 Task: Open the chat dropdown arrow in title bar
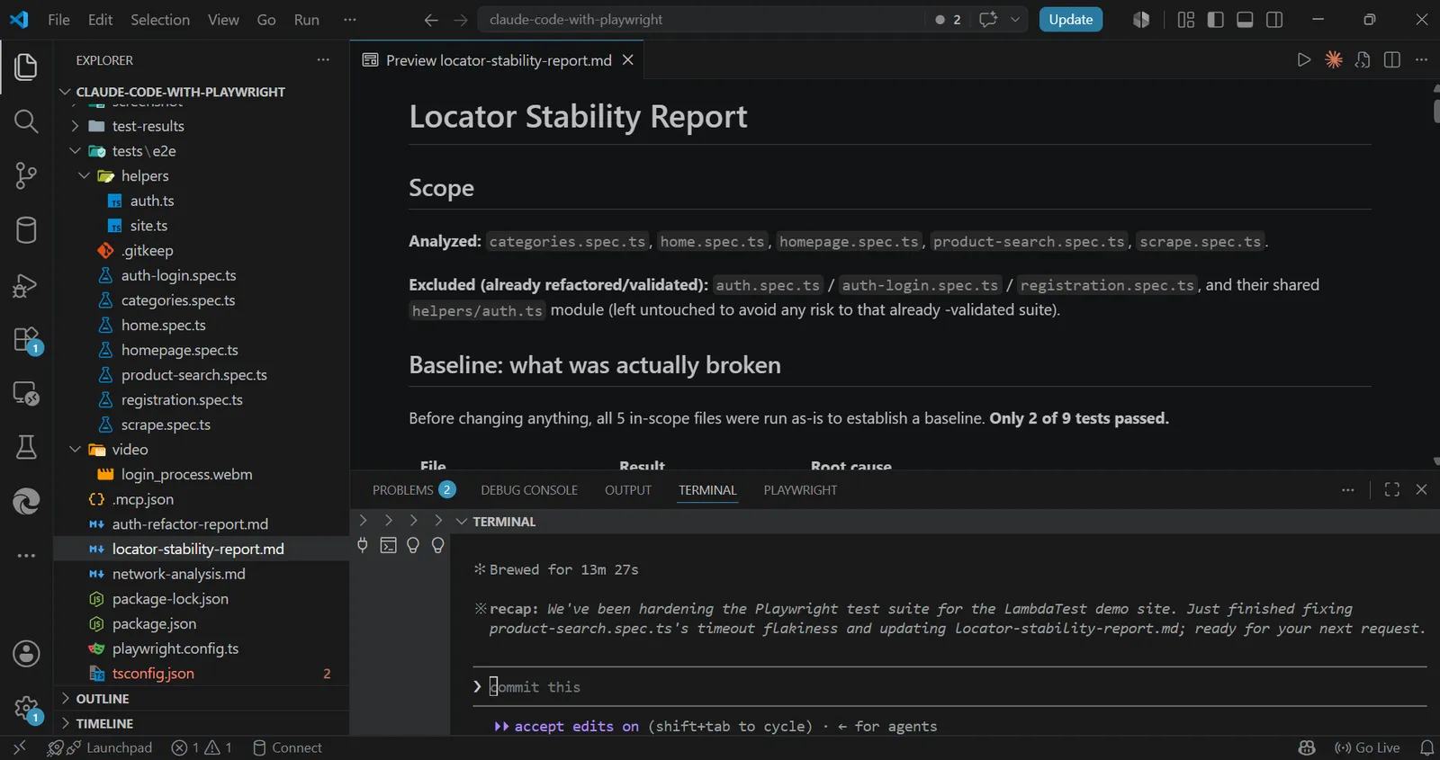(x=1016, y=19)
